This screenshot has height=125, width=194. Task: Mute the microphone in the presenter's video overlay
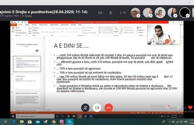click(x=154, y=41)
